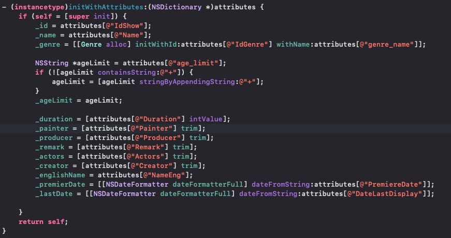The width and height of the screenshot is (451, 238).
Task: Click dateFromString: on the _premierDate line
Action: (283, 185)
